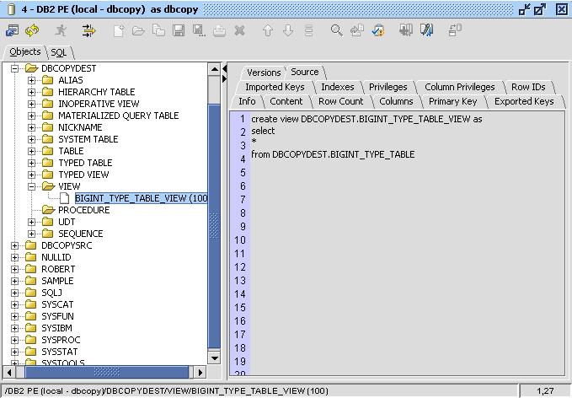
Task: Select the PROCEDURE folder
Action: tap(84, 210)
